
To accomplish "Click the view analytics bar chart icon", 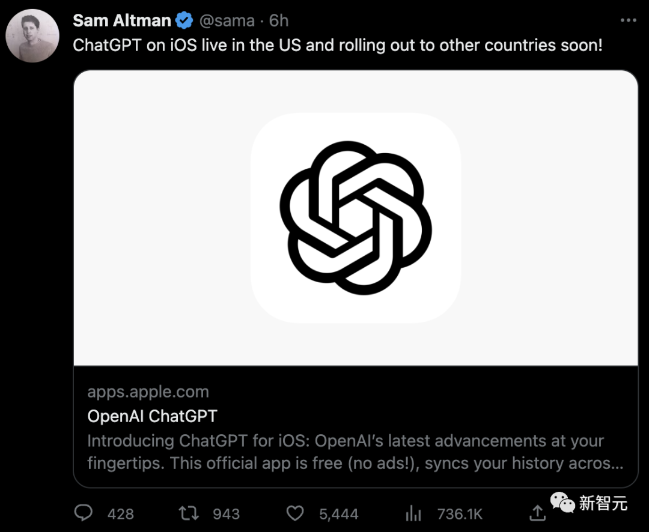I will coord(413,513).
